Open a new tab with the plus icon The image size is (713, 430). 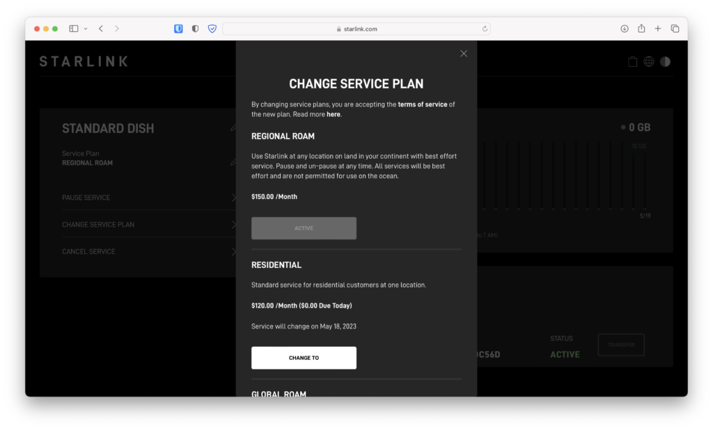tap(657, 29)
